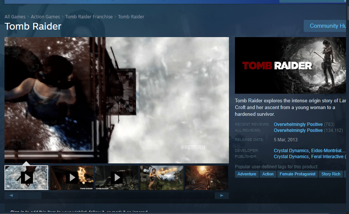Play the third trailer thumbnail in the dark forest
Image resolution: width=349 pixels, height=214 pixels.
pyautogui.click(x=117, y=178)
